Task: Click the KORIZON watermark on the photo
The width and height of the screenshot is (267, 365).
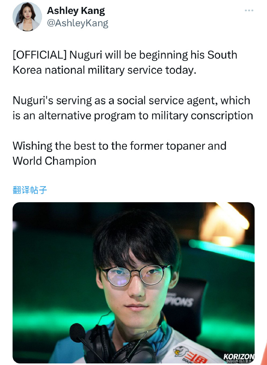Action: pyautogui.click(x=239, y=356)
